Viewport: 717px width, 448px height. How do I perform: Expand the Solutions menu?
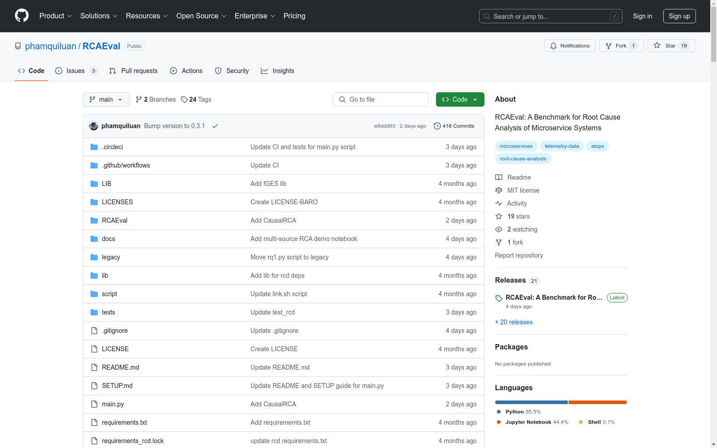click(x=99, y=16)
